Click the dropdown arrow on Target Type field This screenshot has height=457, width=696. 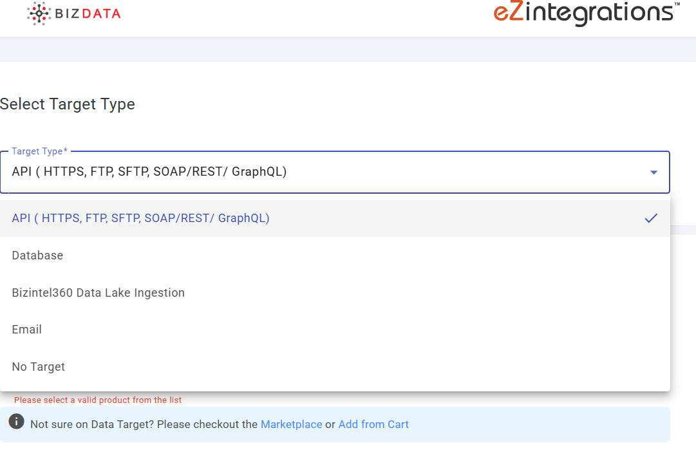click(654, 172)
